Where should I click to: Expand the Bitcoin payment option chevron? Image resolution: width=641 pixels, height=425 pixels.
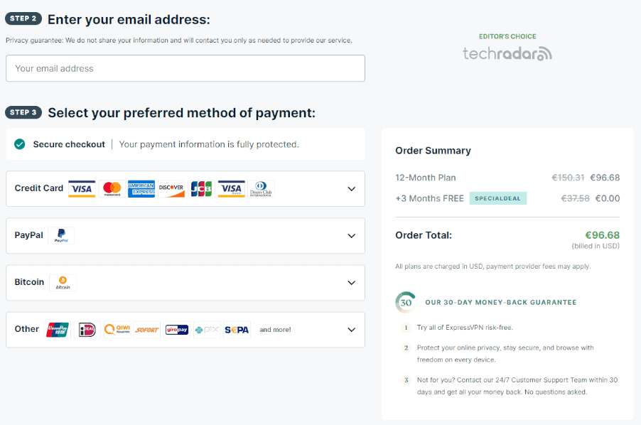click(x=351, y=283)
